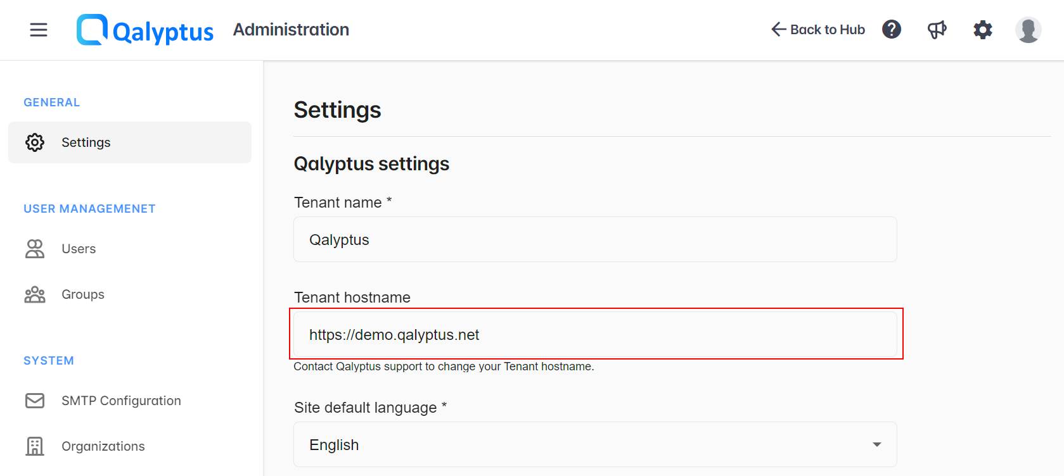1064x476 pixels.
Task: Click the SYSTEM section heading
Action: coord(49,361)
